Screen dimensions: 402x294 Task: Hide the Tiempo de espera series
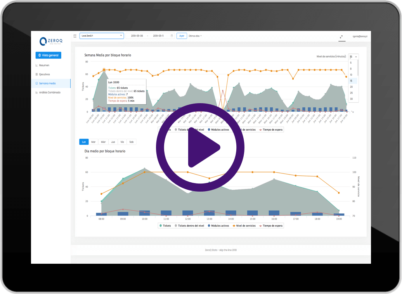click(272, 225)
